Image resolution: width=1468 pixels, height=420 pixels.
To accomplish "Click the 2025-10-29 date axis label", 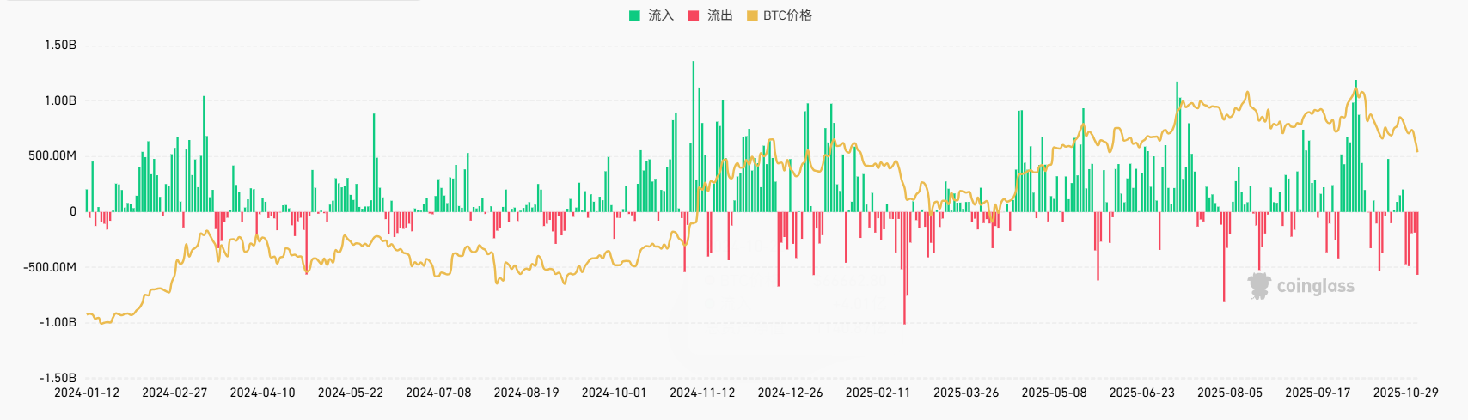I will (x=1405, y=393).
